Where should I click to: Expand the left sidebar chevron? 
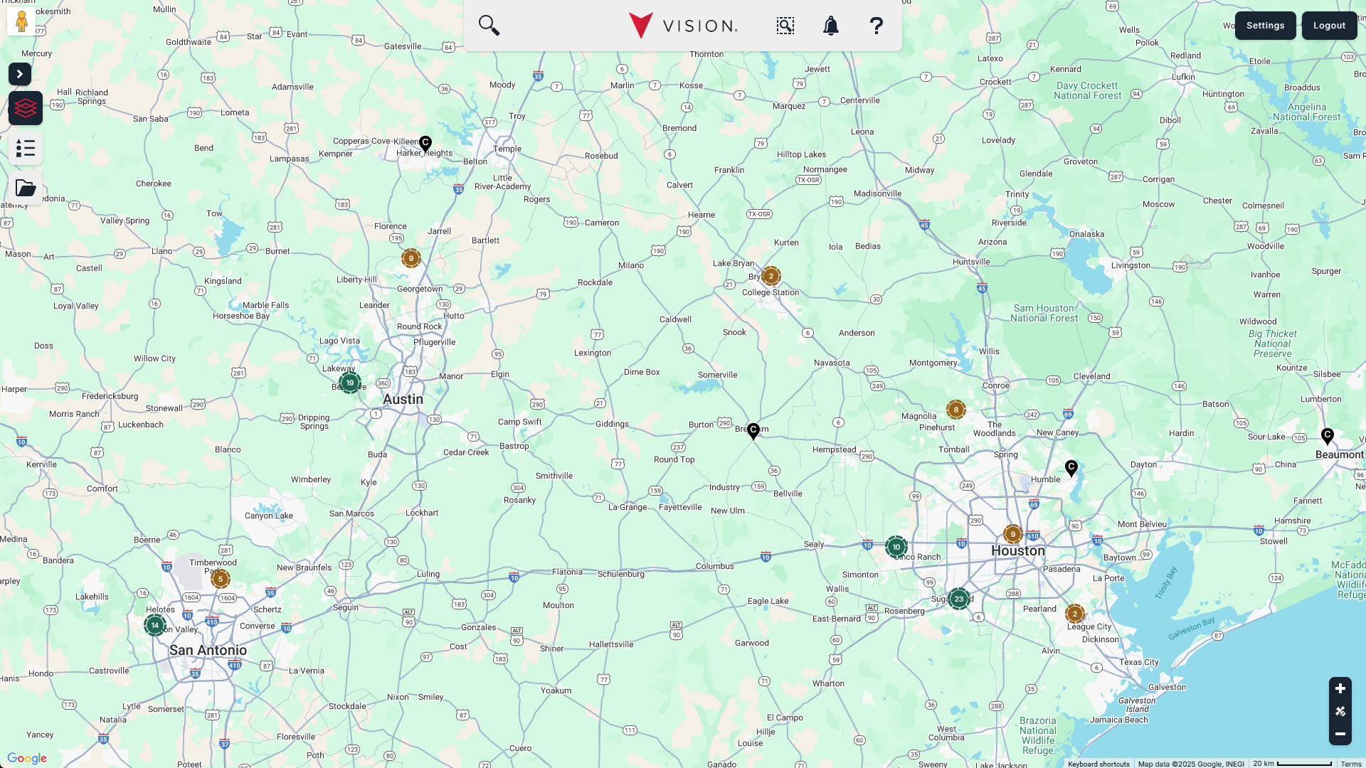(20, 74)
